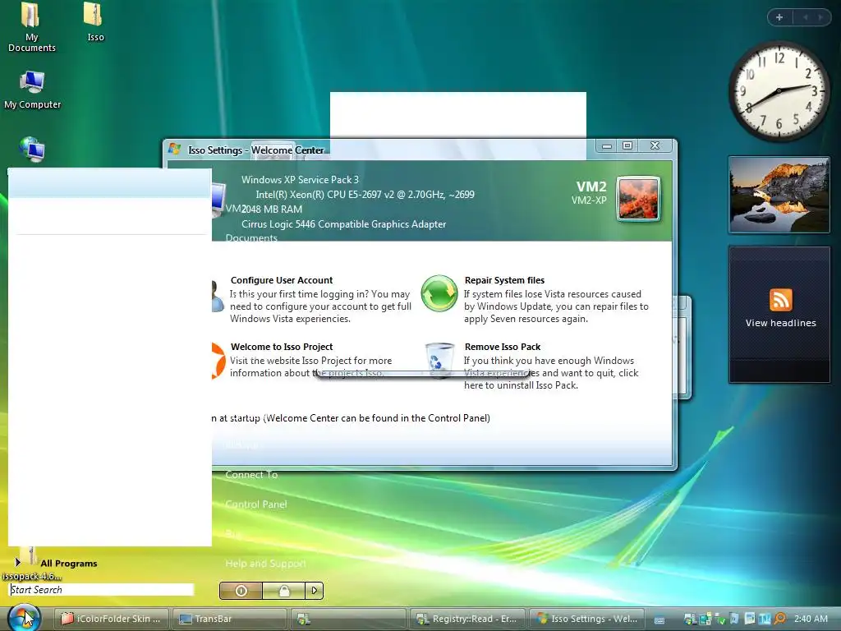This screenshot has width=841, height=631.
Task: Open the My Documents desktop icon
Action: click(x=32, y=27)
